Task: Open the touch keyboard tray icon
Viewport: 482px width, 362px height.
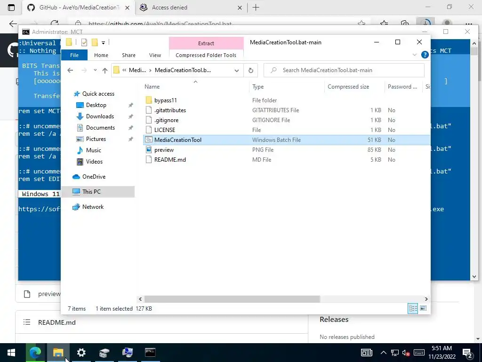Action: [x=419, y=353]
